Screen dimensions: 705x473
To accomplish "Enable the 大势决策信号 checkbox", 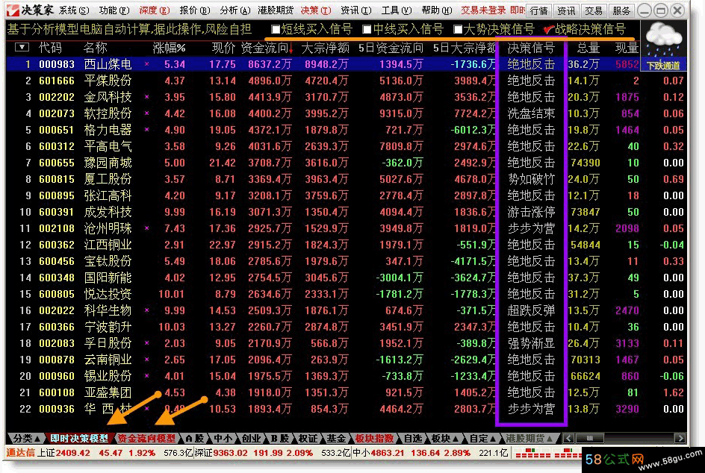I will coord(458,30).
